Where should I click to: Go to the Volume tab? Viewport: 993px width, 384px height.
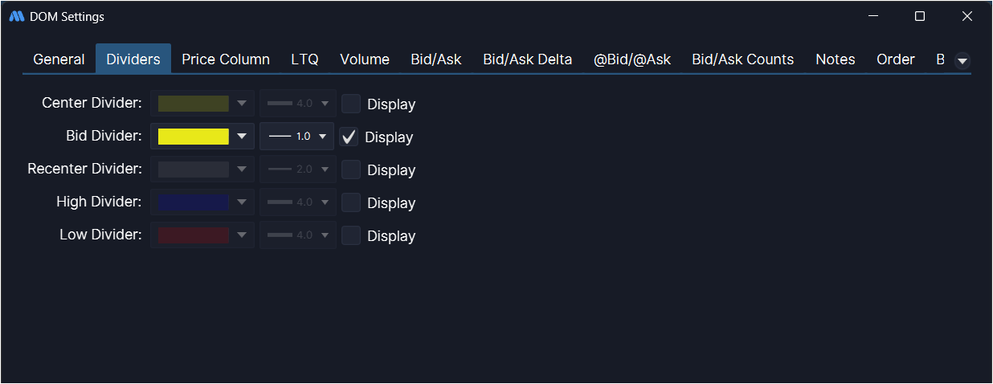point(365,59)
